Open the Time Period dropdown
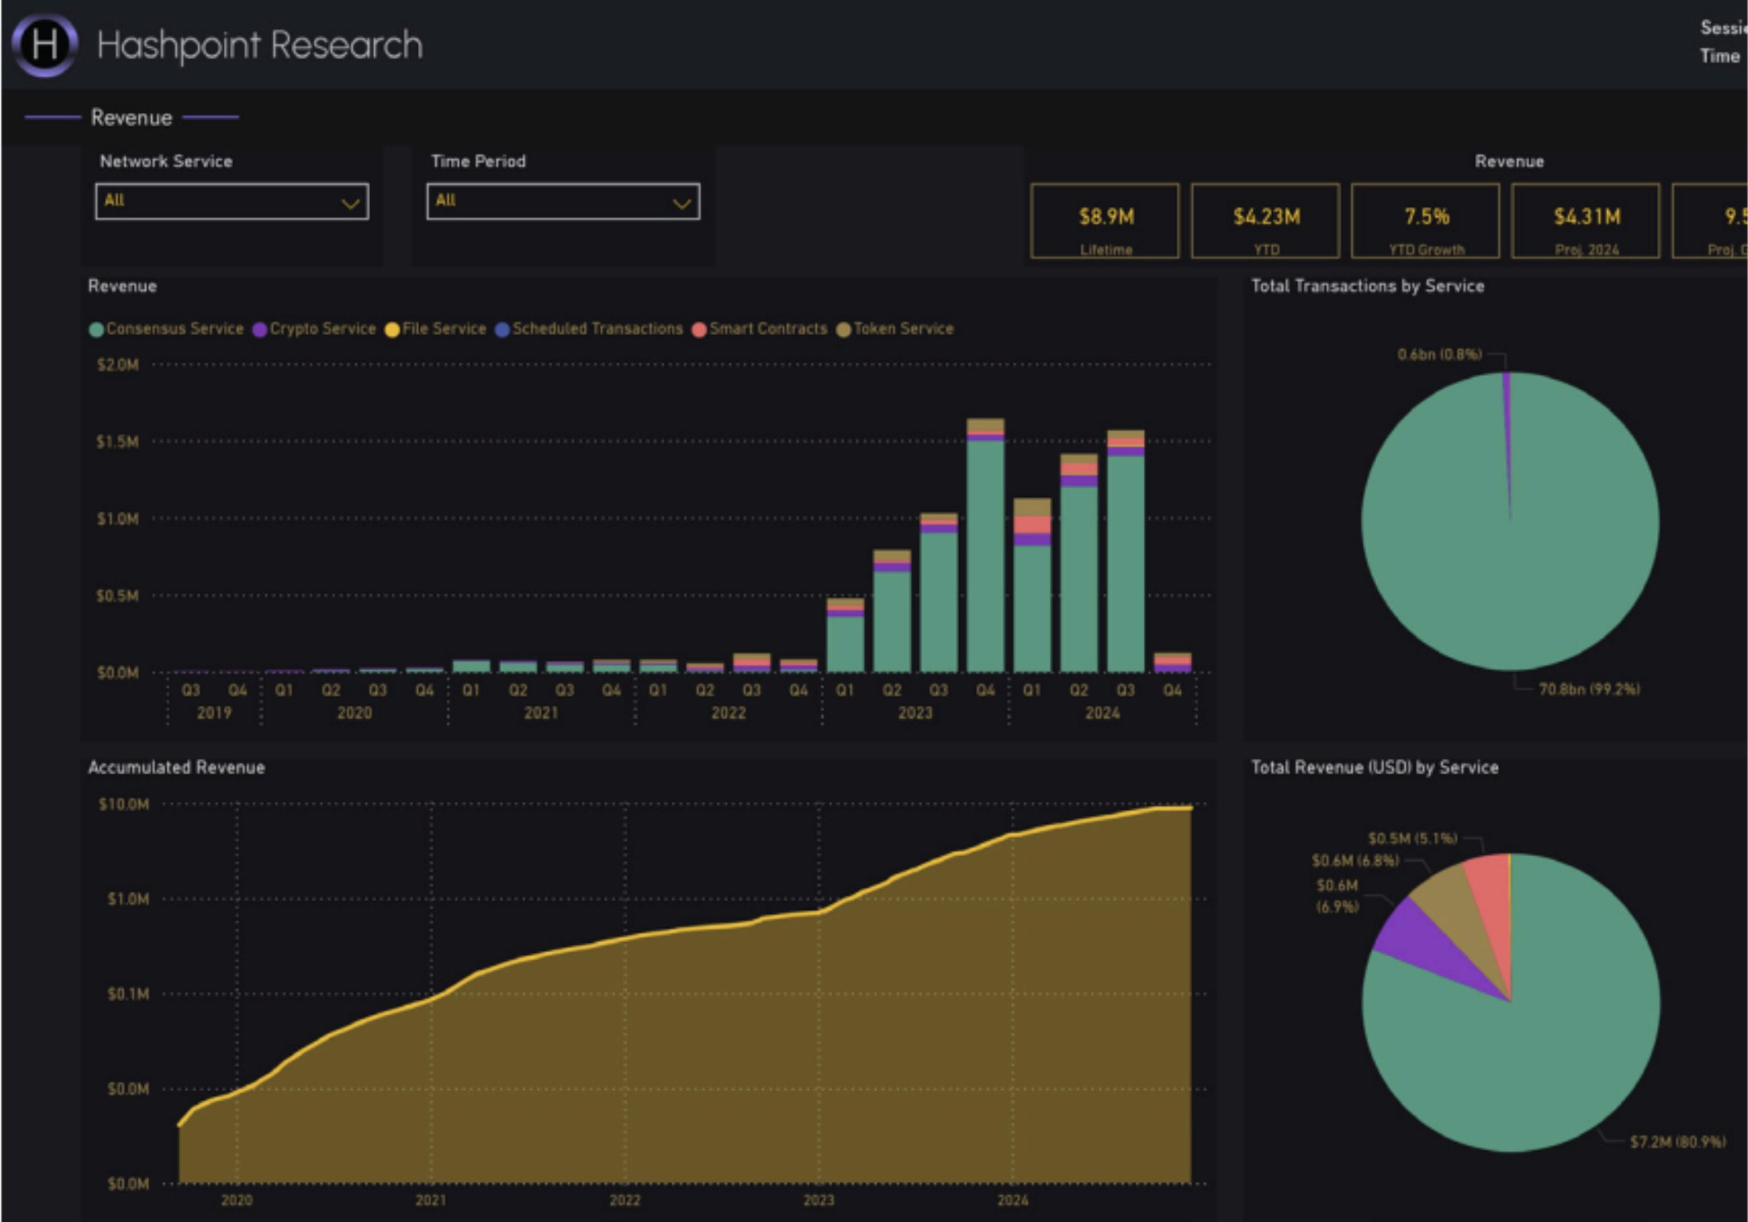Screen dimensions: 1748x1222 (x=563, y=202)
